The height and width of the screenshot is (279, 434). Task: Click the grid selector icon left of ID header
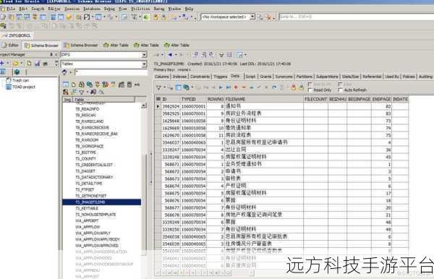point(158,99)
